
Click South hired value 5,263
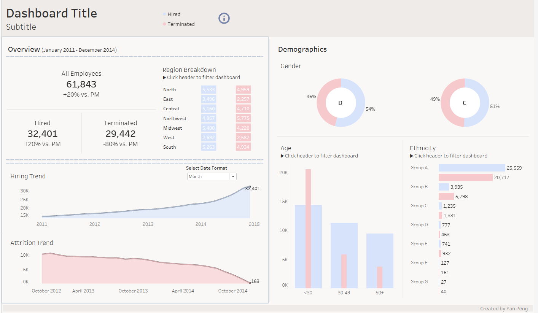click(209, 147)
